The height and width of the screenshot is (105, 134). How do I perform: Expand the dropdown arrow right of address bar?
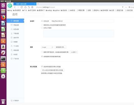click(x=126, y=7)
